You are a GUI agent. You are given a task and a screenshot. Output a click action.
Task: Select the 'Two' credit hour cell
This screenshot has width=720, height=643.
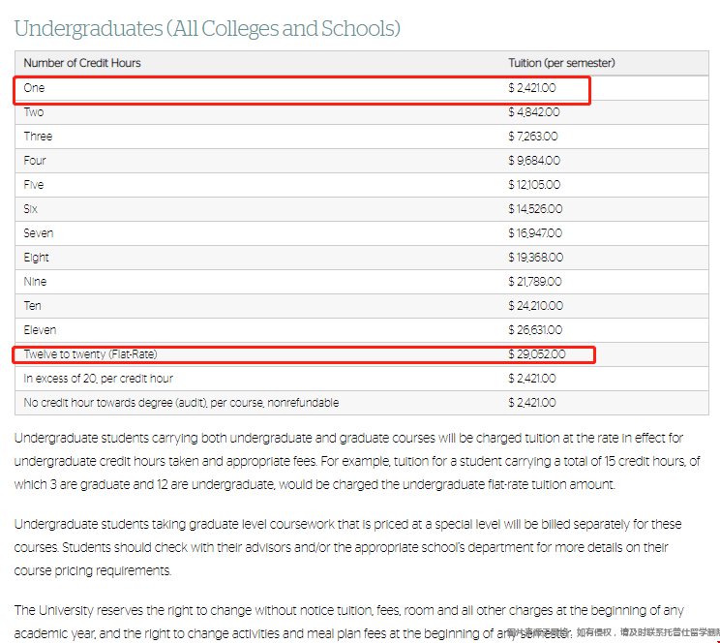(x=34, y=112)
